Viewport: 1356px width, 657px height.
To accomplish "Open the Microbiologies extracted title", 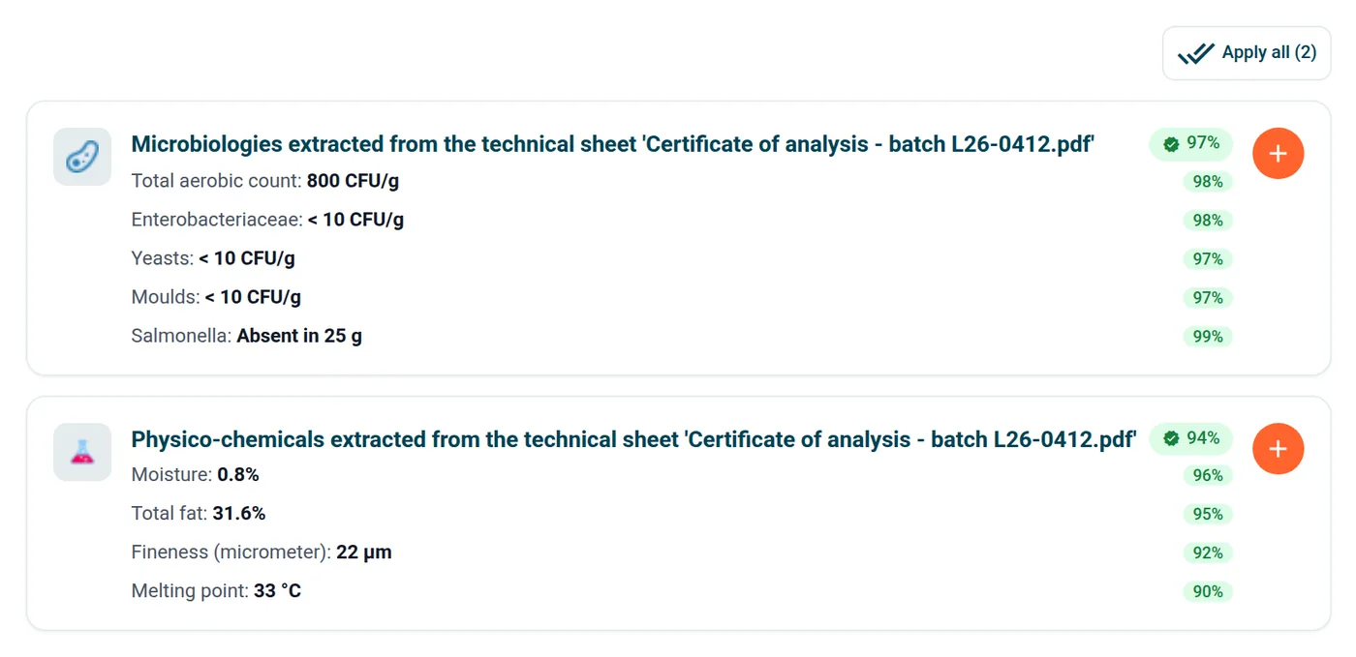I will 613,144.
